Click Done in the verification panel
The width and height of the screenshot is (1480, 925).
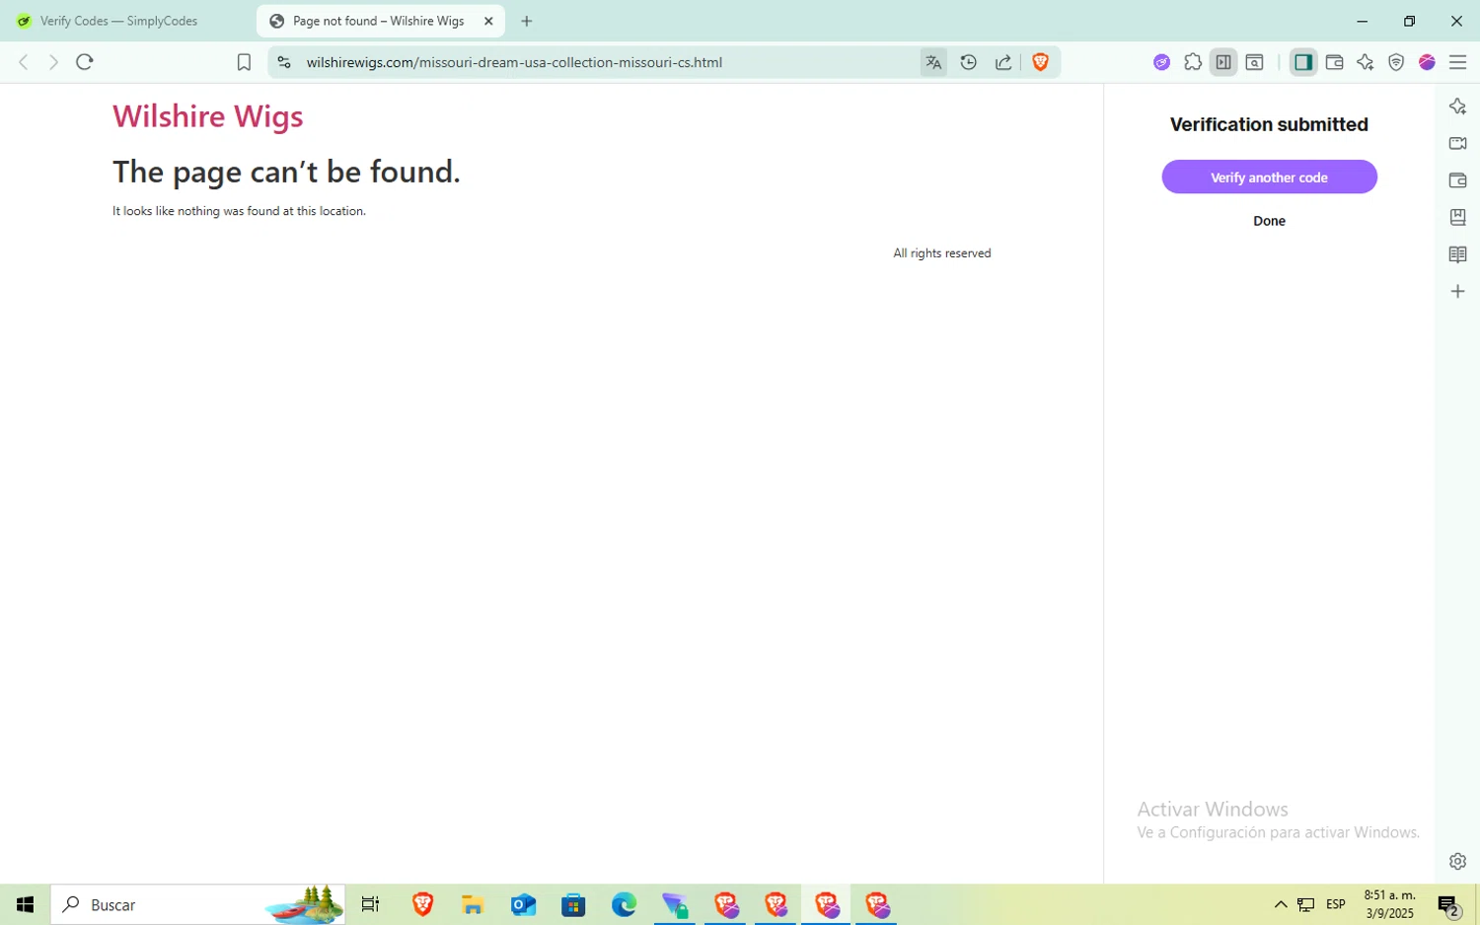click(1269, 221)
